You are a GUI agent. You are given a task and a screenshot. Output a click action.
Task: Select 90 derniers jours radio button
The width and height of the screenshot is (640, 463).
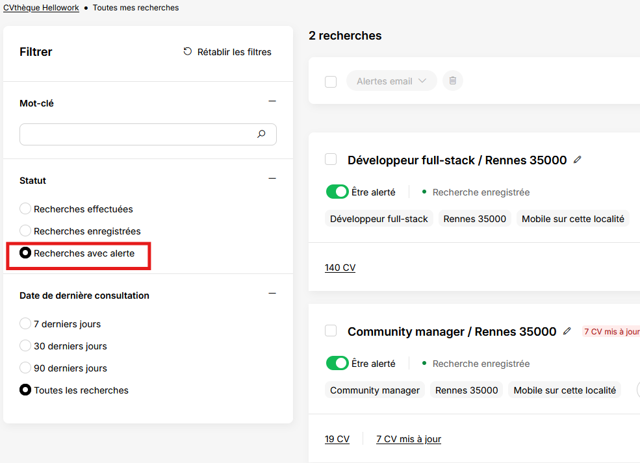(25, 368)
